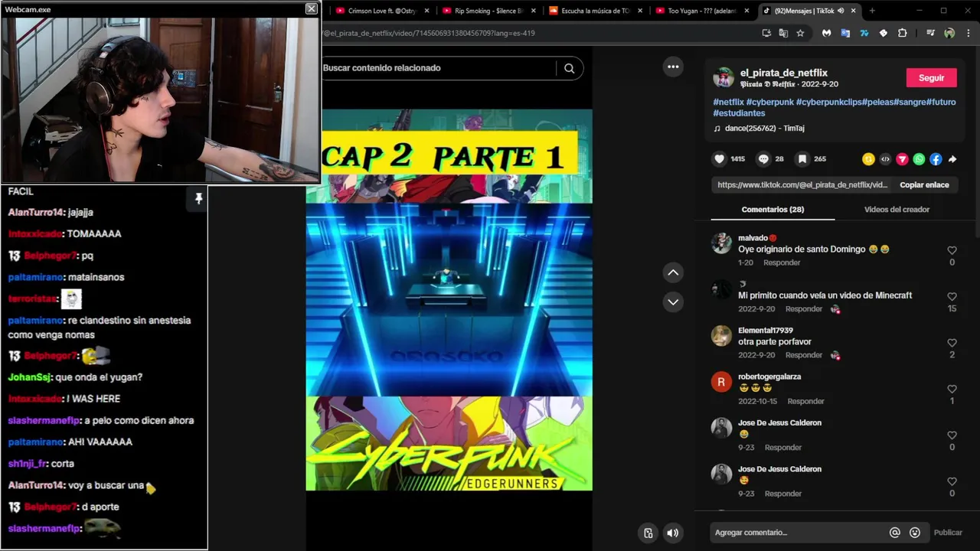Toggle auto-scroll icon beside volume button
980x551 pixels.
648,533
